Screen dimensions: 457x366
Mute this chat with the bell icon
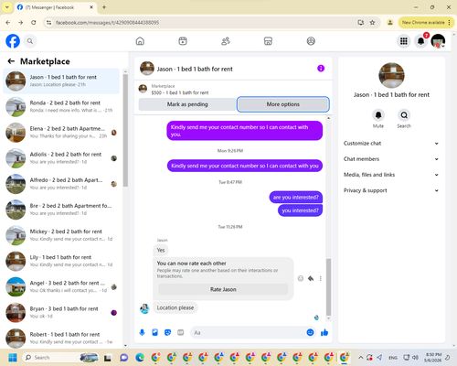point(378,115)
